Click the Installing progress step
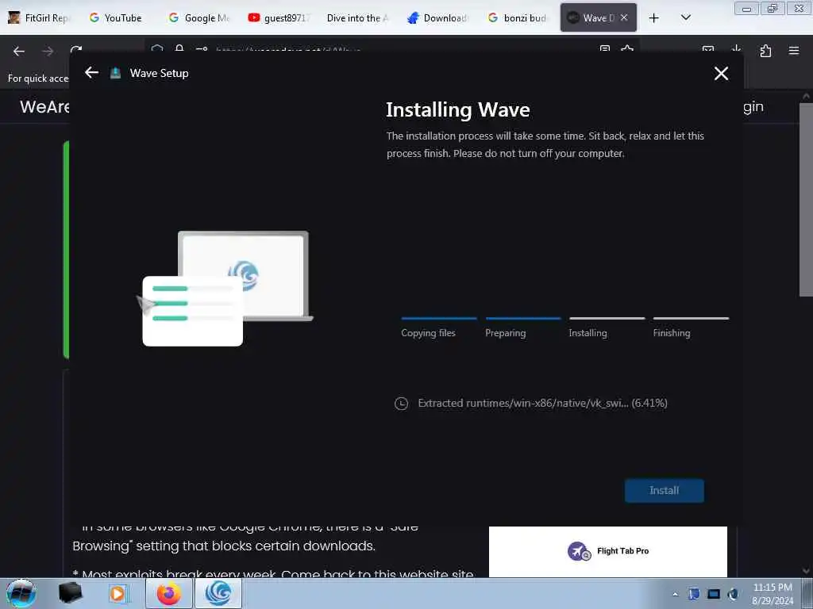This screenshot has width=813, height=609. click(x=607, y=327)
